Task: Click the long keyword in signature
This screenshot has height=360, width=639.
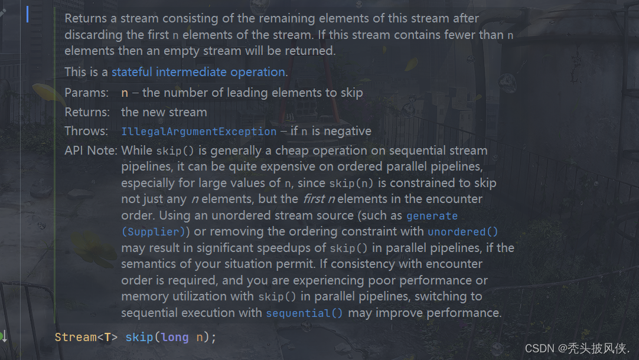Action: tap(175, 338)
